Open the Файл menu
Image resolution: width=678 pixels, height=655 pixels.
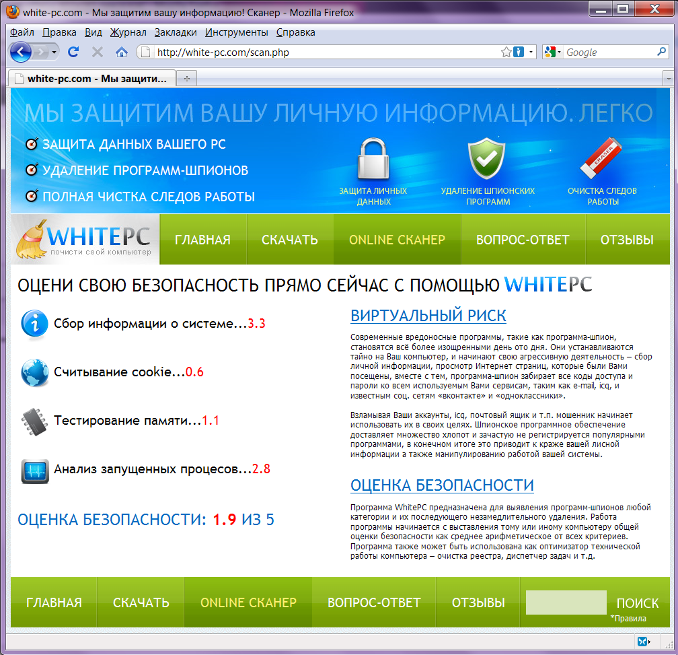(22, 32)
